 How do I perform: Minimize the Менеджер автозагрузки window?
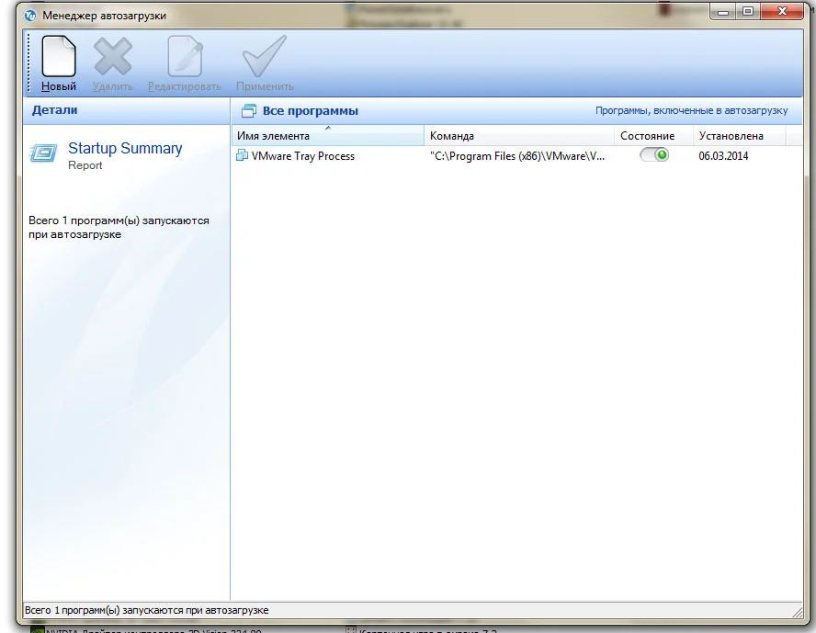(x=723, y=11)
